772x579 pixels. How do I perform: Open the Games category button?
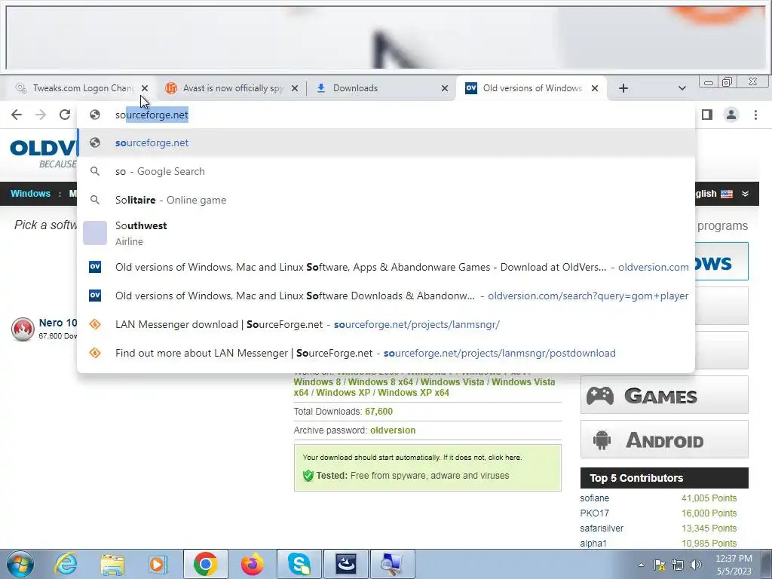(x=664, y=395)
